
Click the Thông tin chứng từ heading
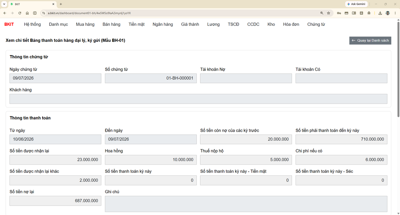click(x=29, y=57)
